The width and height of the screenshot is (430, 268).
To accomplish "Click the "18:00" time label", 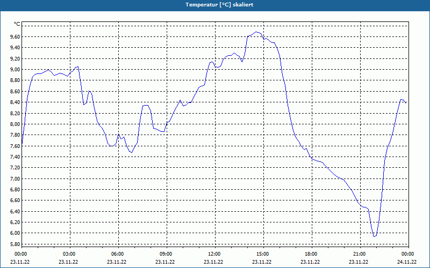I will pyautogui.click(x=311, y=254).
